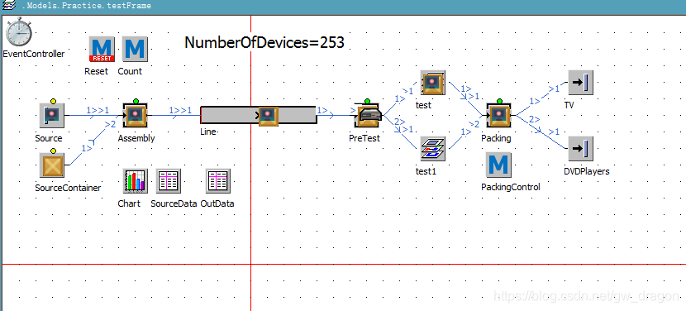686x311 pixels.
Task: Open the OutData table icon
Action: 218,181
